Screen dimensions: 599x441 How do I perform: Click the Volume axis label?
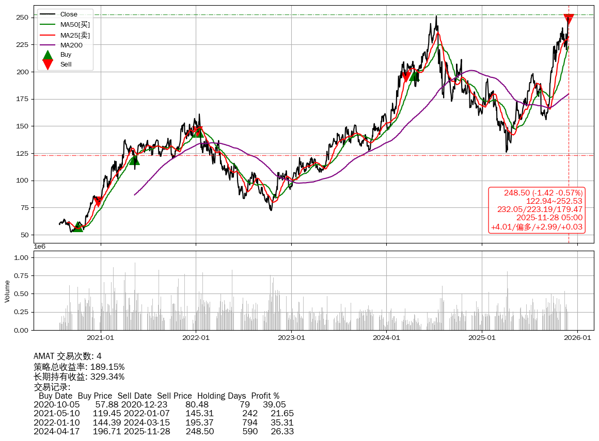(7, 291)
